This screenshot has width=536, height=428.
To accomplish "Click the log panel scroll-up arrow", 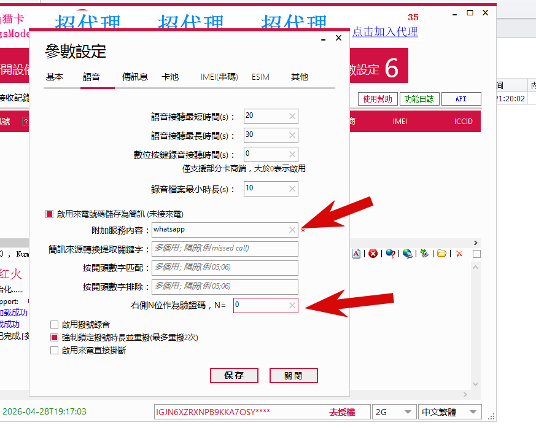I will coord(475,267).
